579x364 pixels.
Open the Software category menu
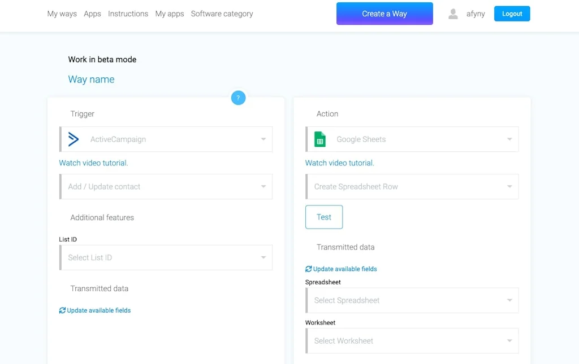(222, 14)
